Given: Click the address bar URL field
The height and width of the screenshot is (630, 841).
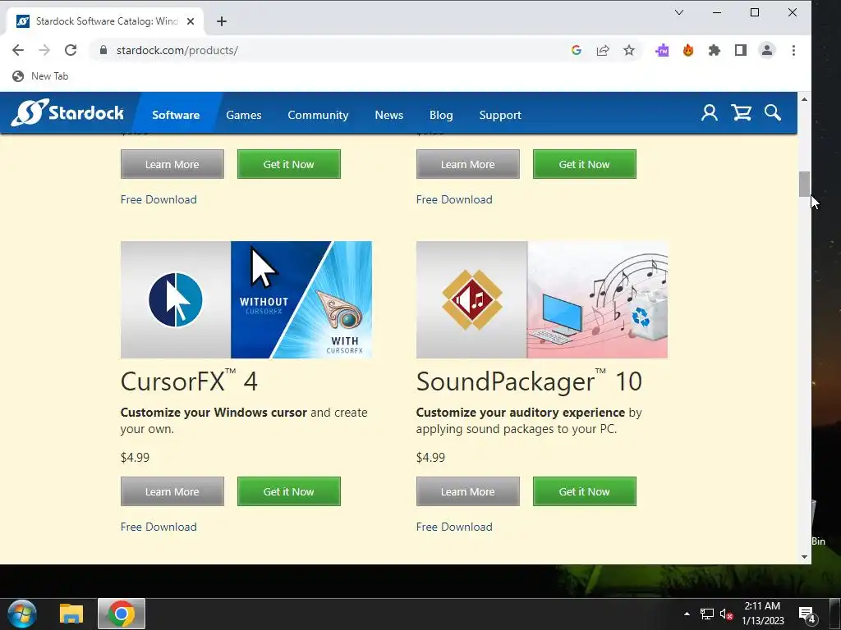Looking at the screenshot, I should point(333,50).
